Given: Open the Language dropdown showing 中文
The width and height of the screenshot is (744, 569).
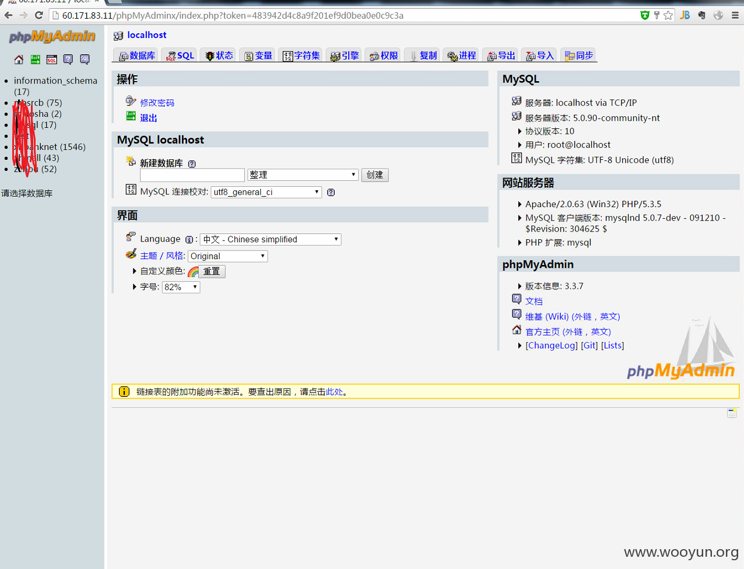Looking at the screenshot, I should coord(271,239).
